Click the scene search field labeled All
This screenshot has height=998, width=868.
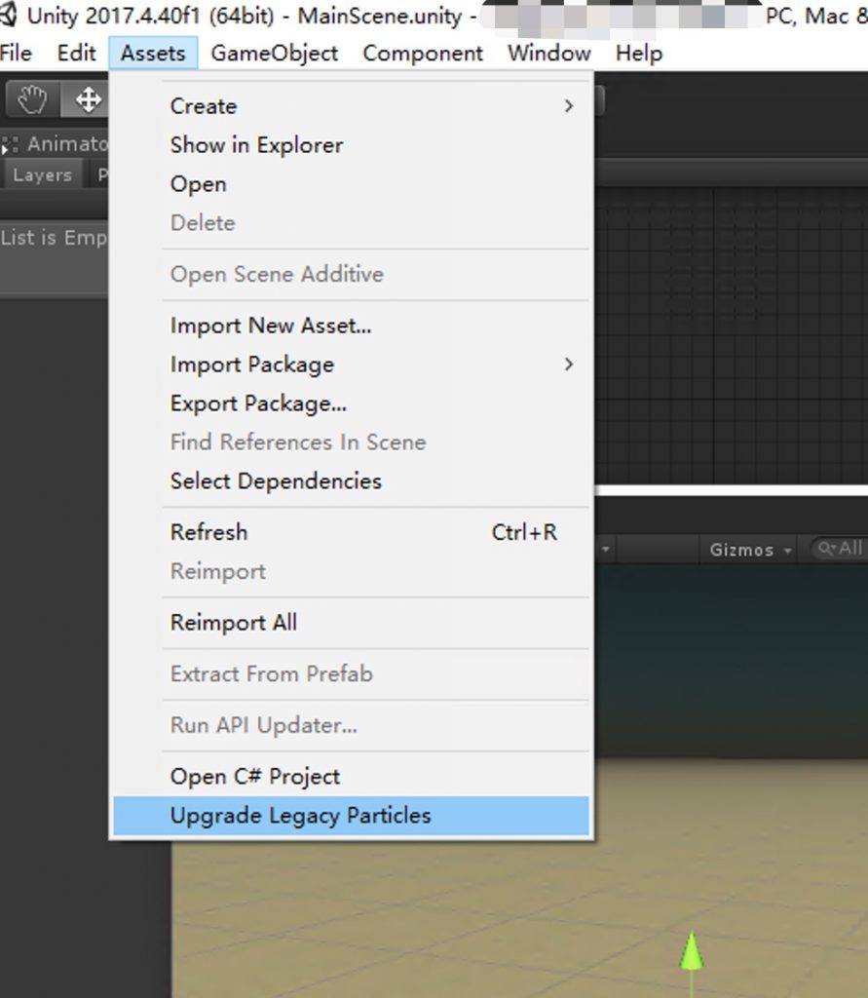pyautogui.click(x=849, y=549)
